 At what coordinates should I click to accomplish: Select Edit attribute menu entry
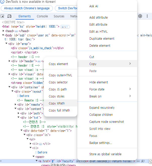click(x=107, y=24)
